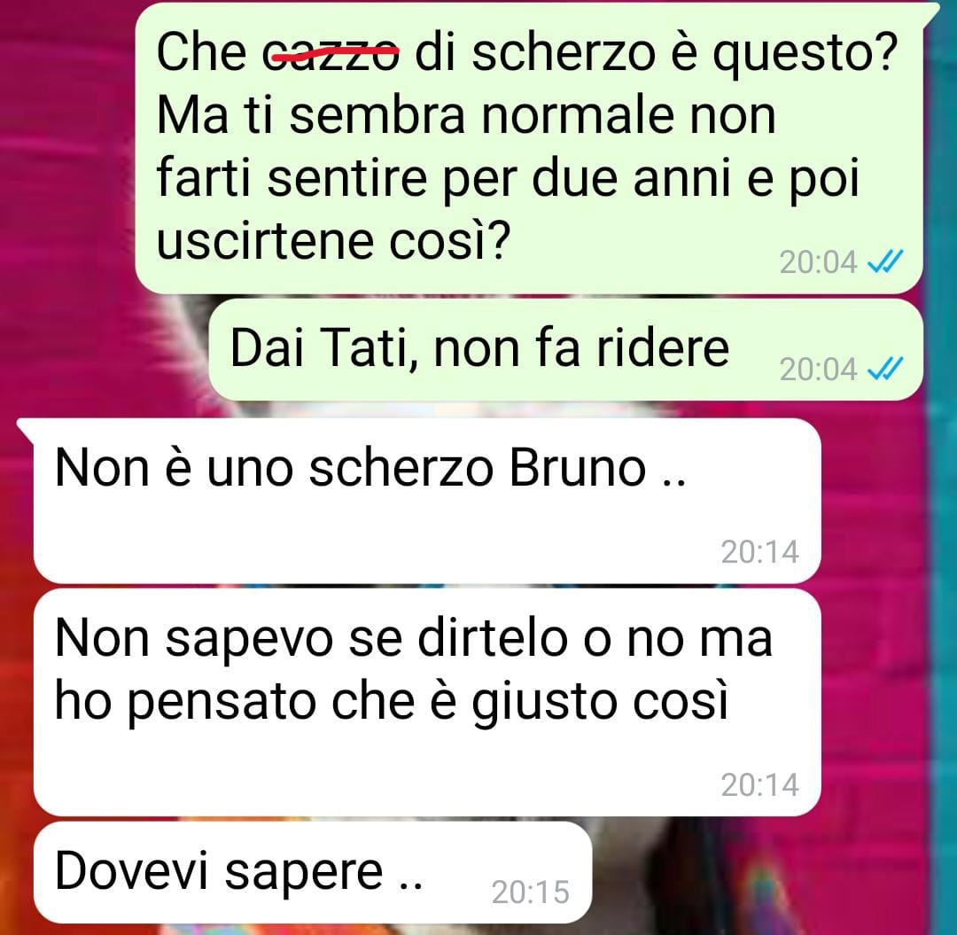Select the "Non sapevo se dirtelo" message bubble

pyautogui.click(x=426, y=703)
